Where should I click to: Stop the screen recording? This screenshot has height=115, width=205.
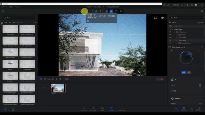pyautogui.click(x=196, y=5)
